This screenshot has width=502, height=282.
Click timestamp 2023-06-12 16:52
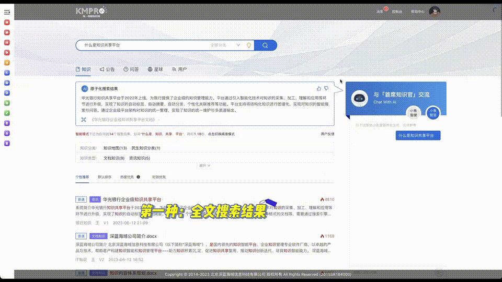click(126, 260)
